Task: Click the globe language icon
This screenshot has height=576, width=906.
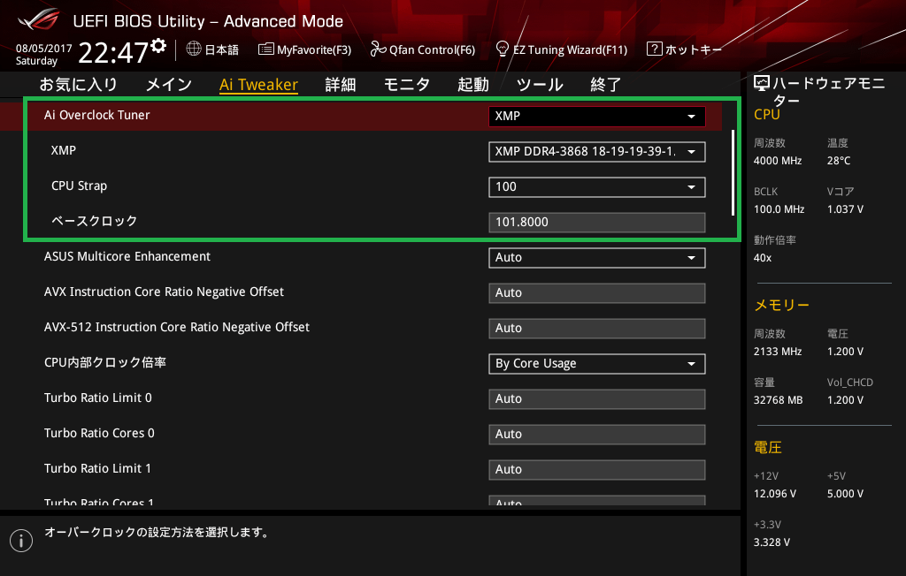Action: point(194,49)
